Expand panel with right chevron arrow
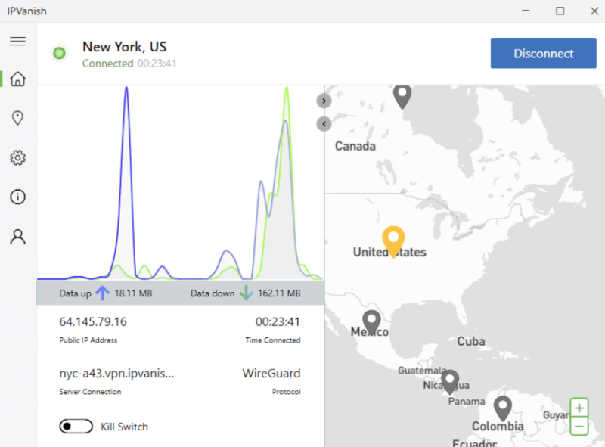The width and height of the screenshot is (605, 447). (x=324, y=100)
